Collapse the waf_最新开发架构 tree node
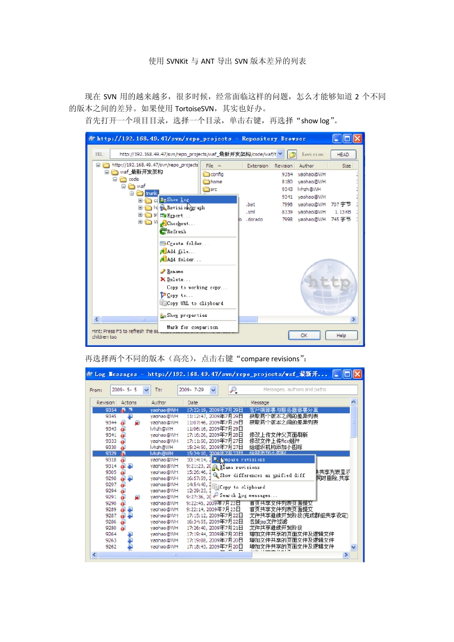 pyautogui.click(x=107, y=172)
